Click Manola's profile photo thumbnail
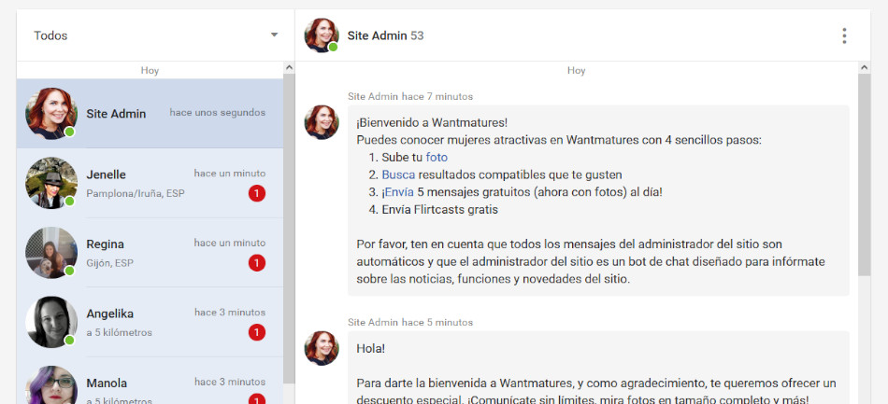Viewport: 888px width, 404px height. (x=51, y=384)
